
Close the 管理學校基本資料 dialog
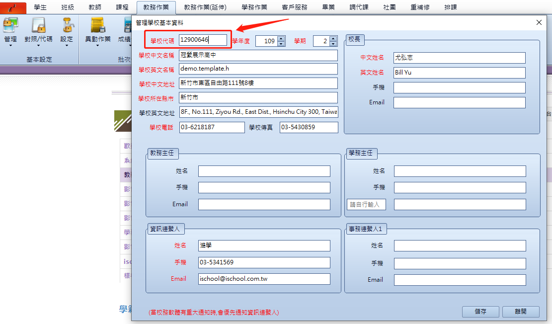click(539, 22)
